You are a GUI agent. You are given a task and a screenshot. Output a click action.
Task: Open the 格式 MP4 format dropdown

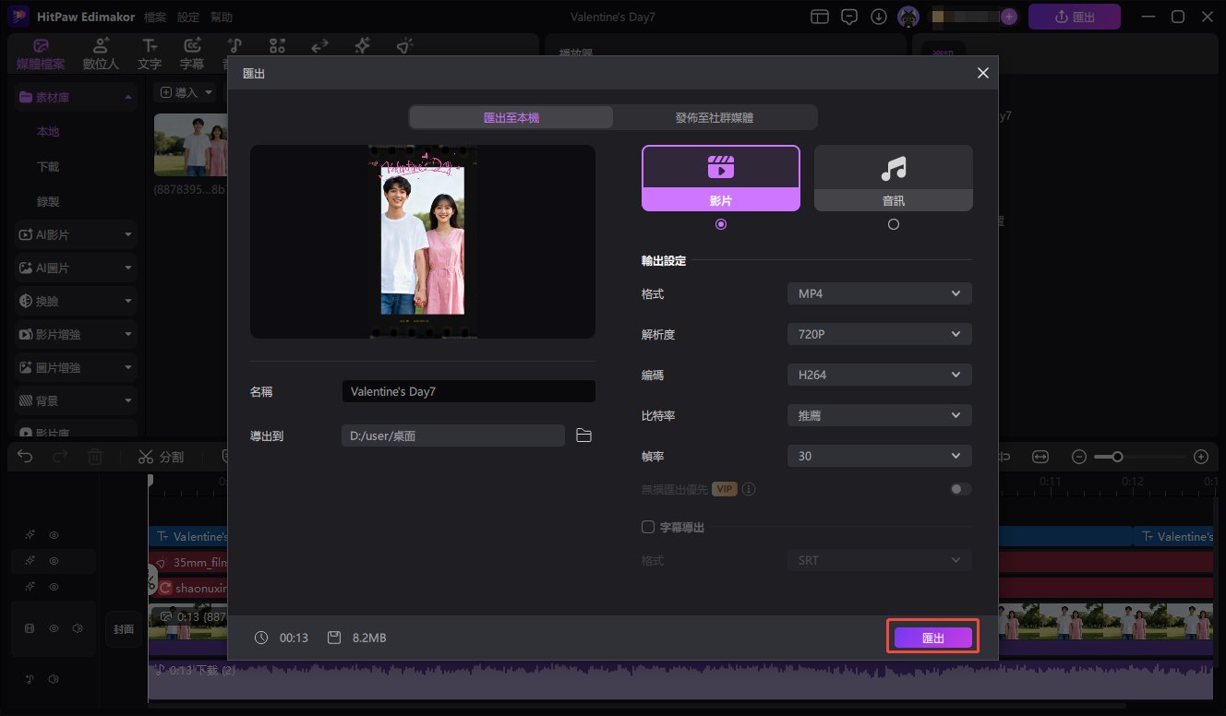(879, 293)
